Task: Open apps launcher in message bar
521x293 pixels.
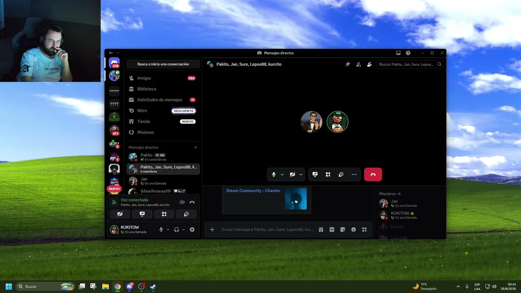Action: 364,230
